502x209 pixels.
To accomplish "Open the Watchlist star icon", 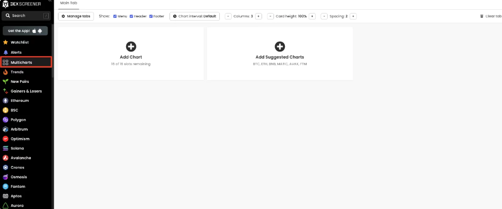I will pos(5,42).
